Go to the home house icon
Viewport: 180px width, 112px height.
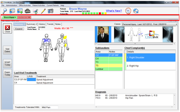pos(136,11)
